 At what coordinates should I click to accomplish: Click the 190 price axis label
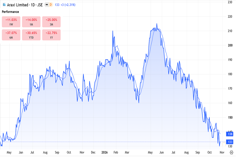coord(230,60)
